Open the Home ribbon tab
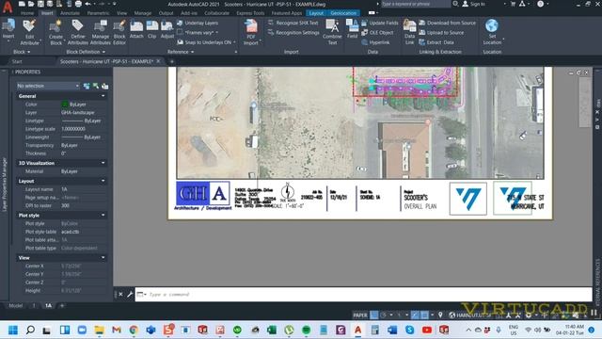Viewport: 602px width, 339px height. tap(27, 13)
